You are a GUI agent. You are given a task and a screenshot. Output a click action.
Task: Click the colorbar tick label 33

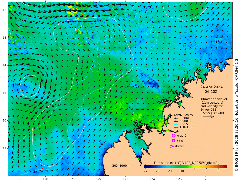click(219, 171)
